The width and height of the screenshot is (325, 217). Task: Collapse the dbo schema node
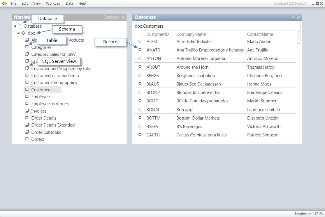18,33
